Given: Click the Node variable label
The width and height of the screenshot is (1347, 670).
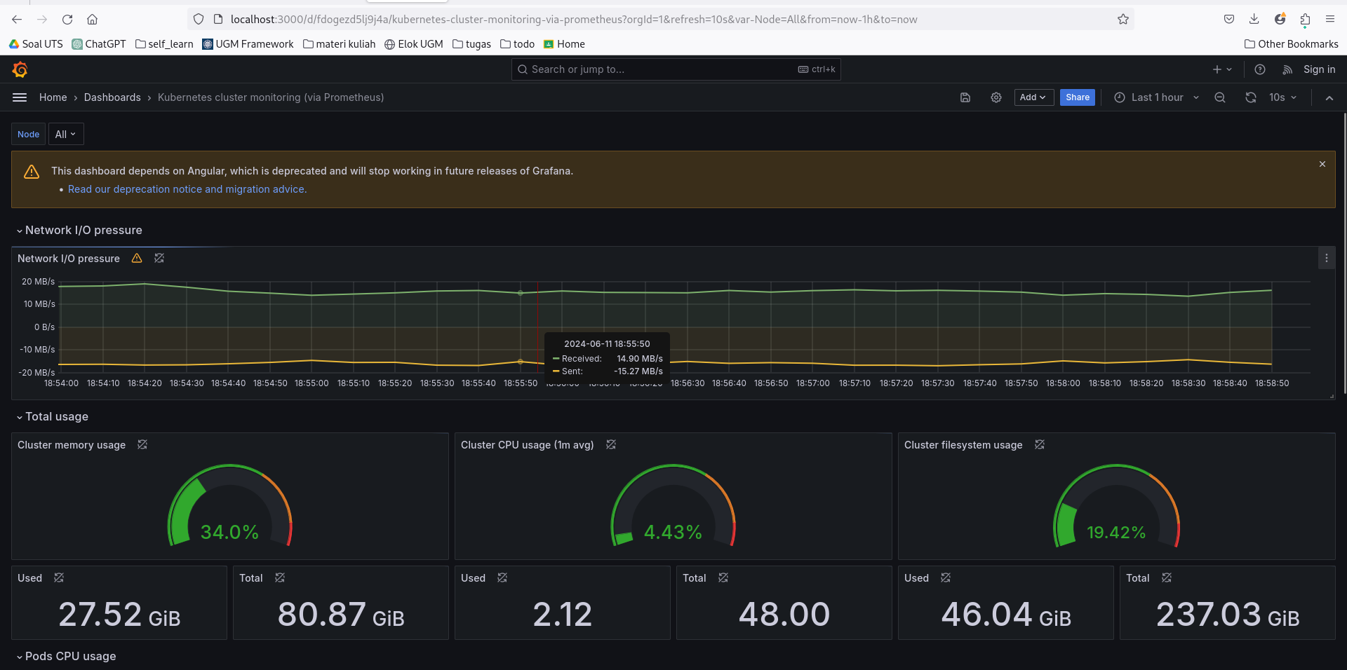Looking at the screenshot, I should (x=29, y=134).
